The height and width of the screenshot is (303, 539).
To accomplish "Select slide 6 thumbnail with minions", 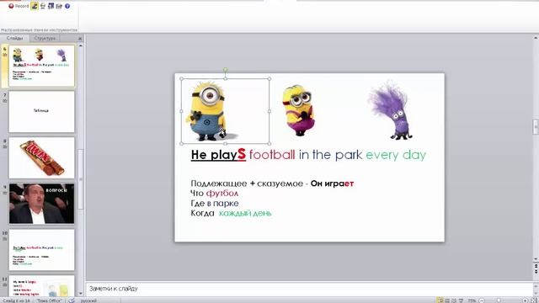I will point(41,66).
